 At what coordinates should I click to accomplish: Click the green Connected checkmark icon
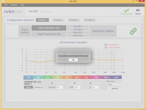126,10
